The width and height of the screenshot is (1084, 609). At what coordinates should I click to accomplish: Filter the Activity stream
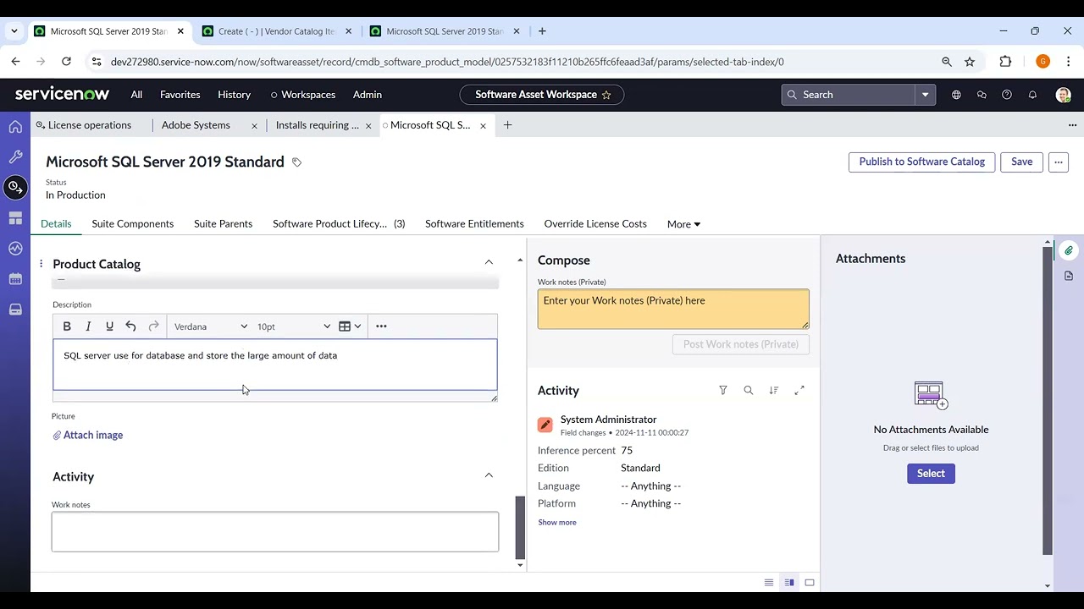click(723, 390)
